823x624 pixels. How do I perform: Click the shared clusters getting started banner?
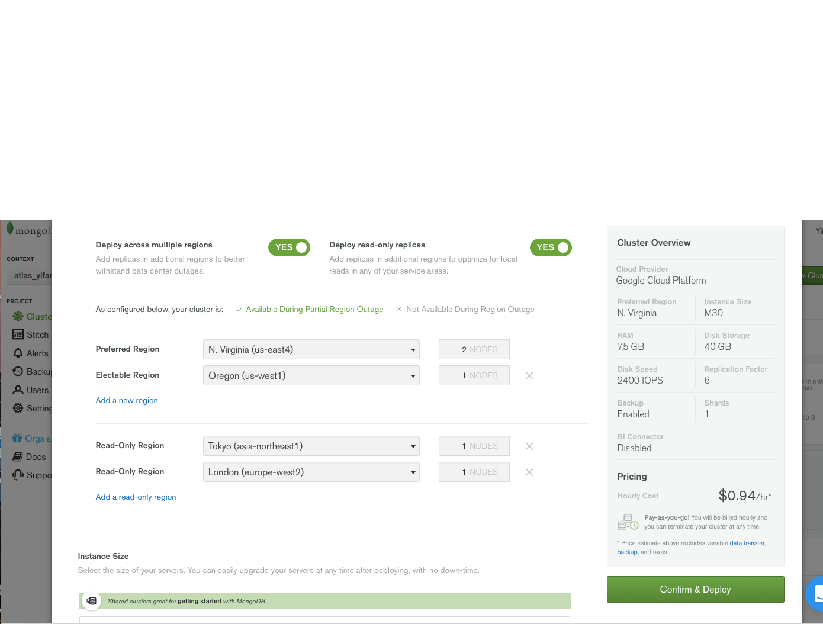tap(325, 601)
